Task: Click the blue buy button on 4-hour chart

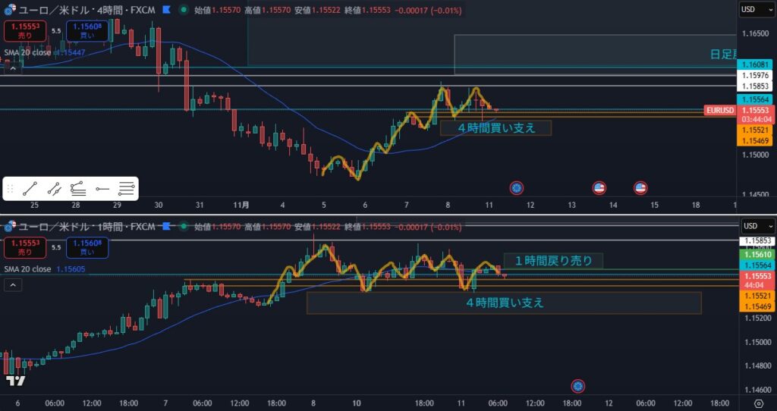Action: tap(87, 31)
